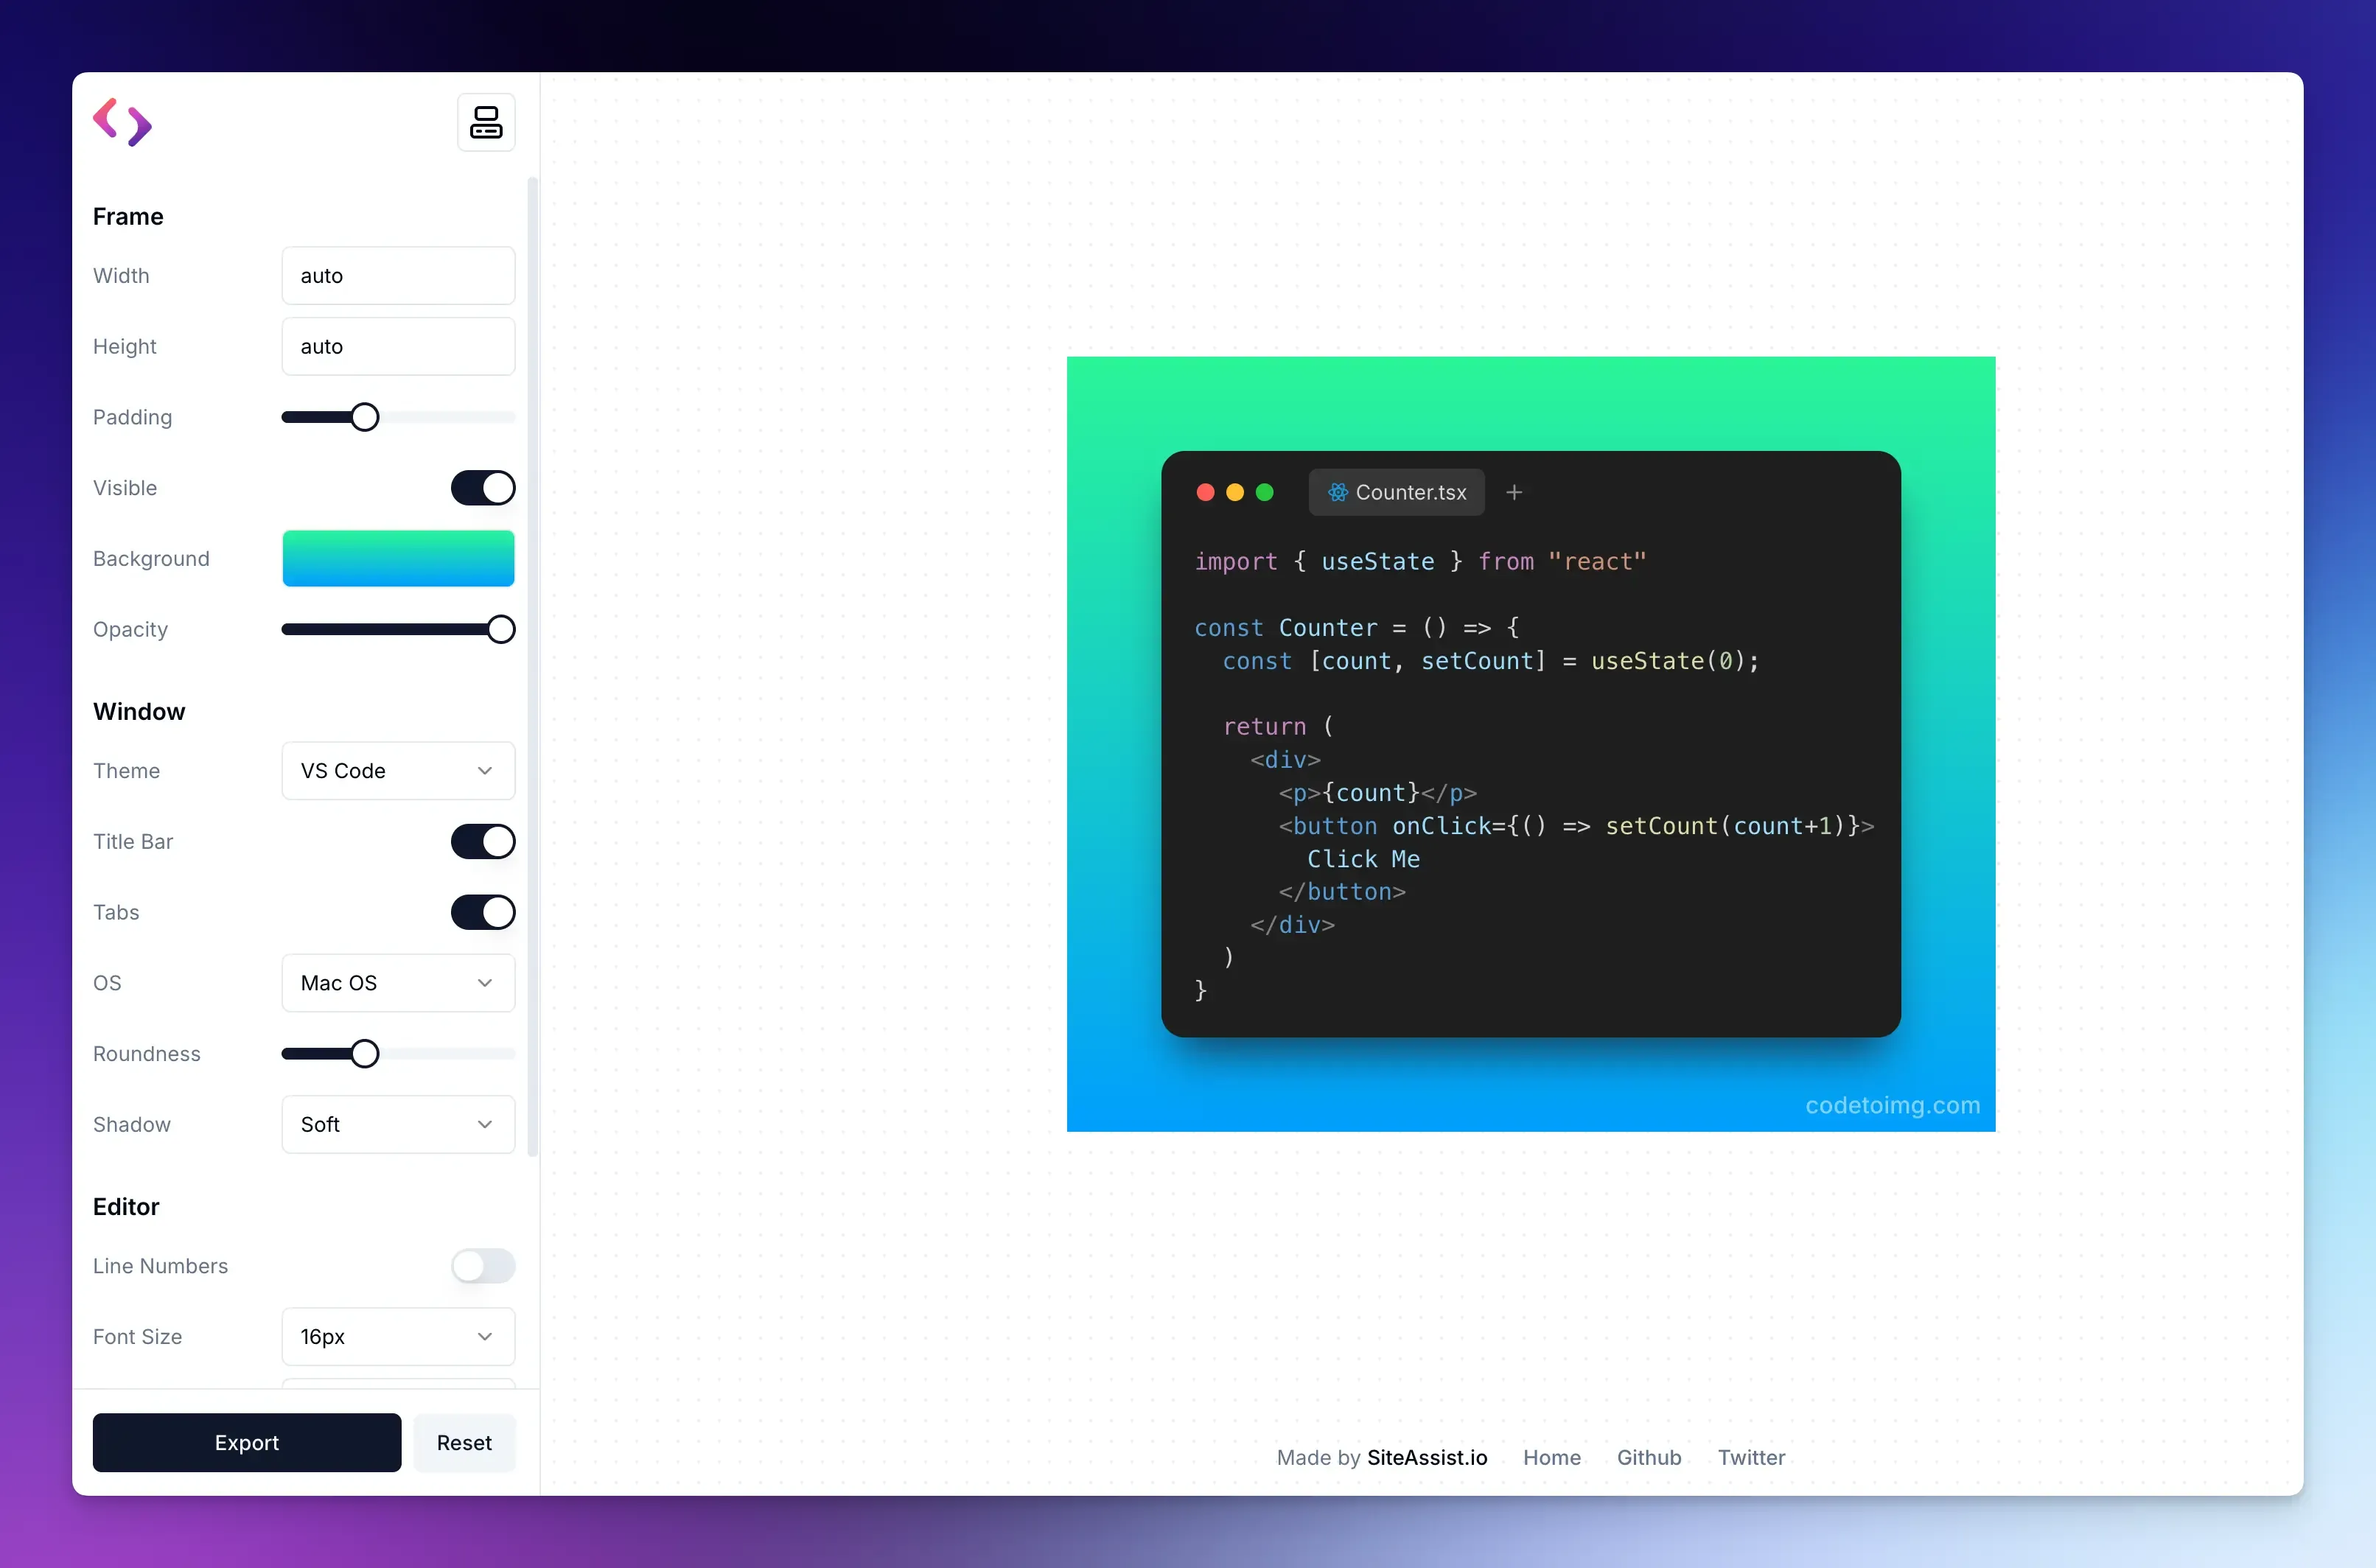Image resolution: width=2376 pixels, height=1568 pixels.
Task: Disable the Title Bar toggle
Action: 483,841
